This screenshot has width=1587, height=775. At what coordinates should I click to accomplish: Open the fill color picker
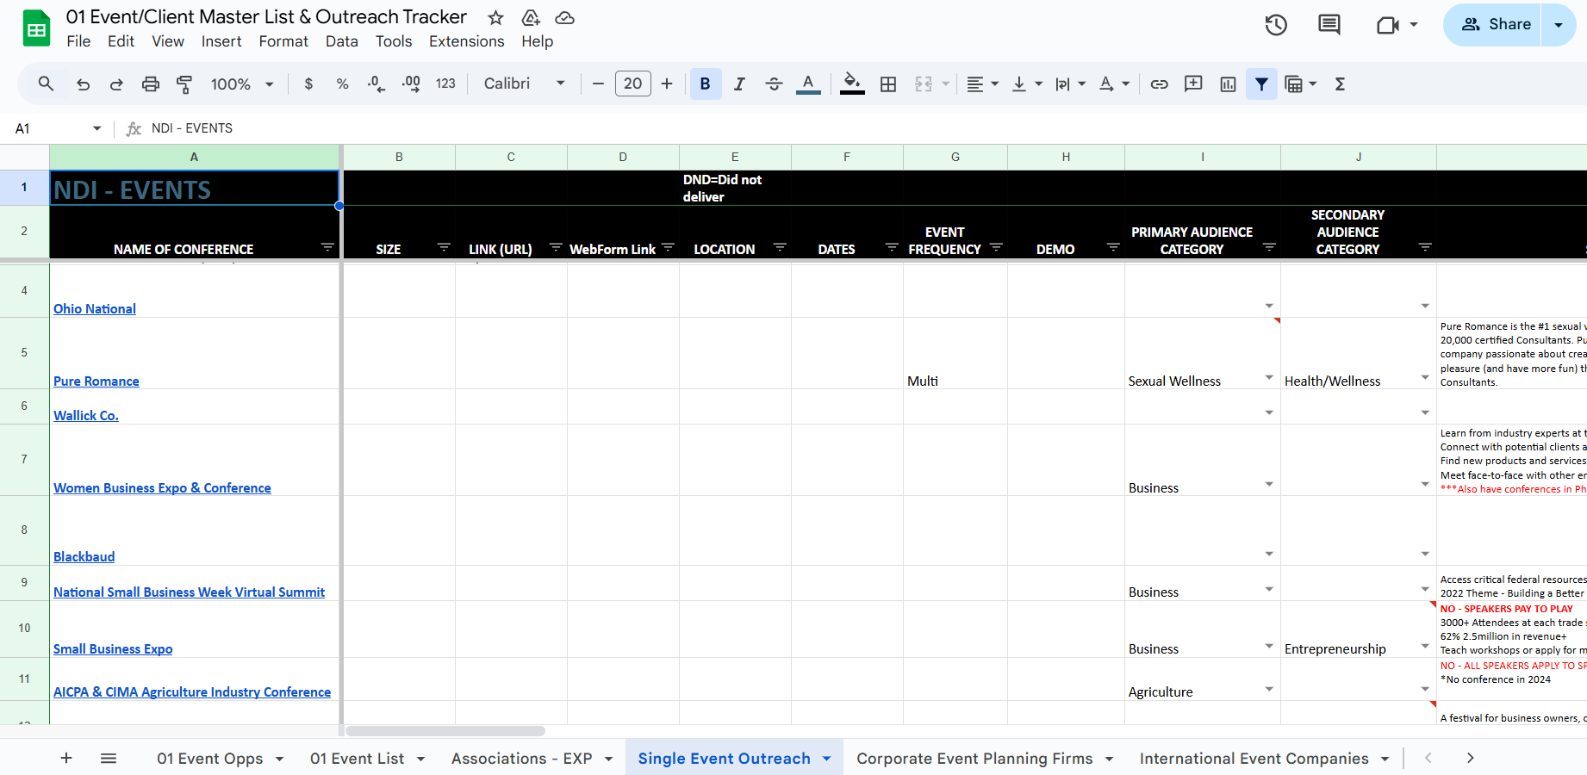click(x=852, y=84)
